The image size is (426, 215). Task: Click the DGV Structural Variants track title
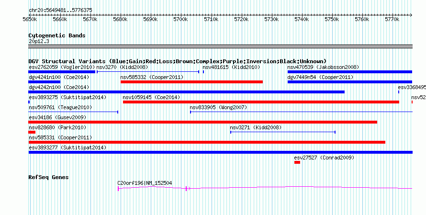[178, 61]
